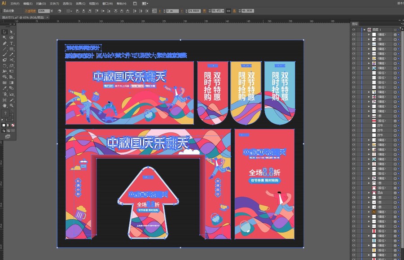Viewport: 404px width, 260px height.
Task: Select the Blend tool
Action: tap(11, 88)
